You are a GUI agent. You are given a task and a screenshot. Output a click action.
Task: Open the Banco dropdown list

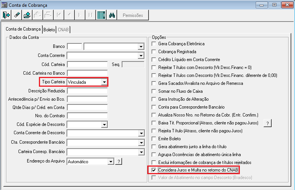[141, 47]
